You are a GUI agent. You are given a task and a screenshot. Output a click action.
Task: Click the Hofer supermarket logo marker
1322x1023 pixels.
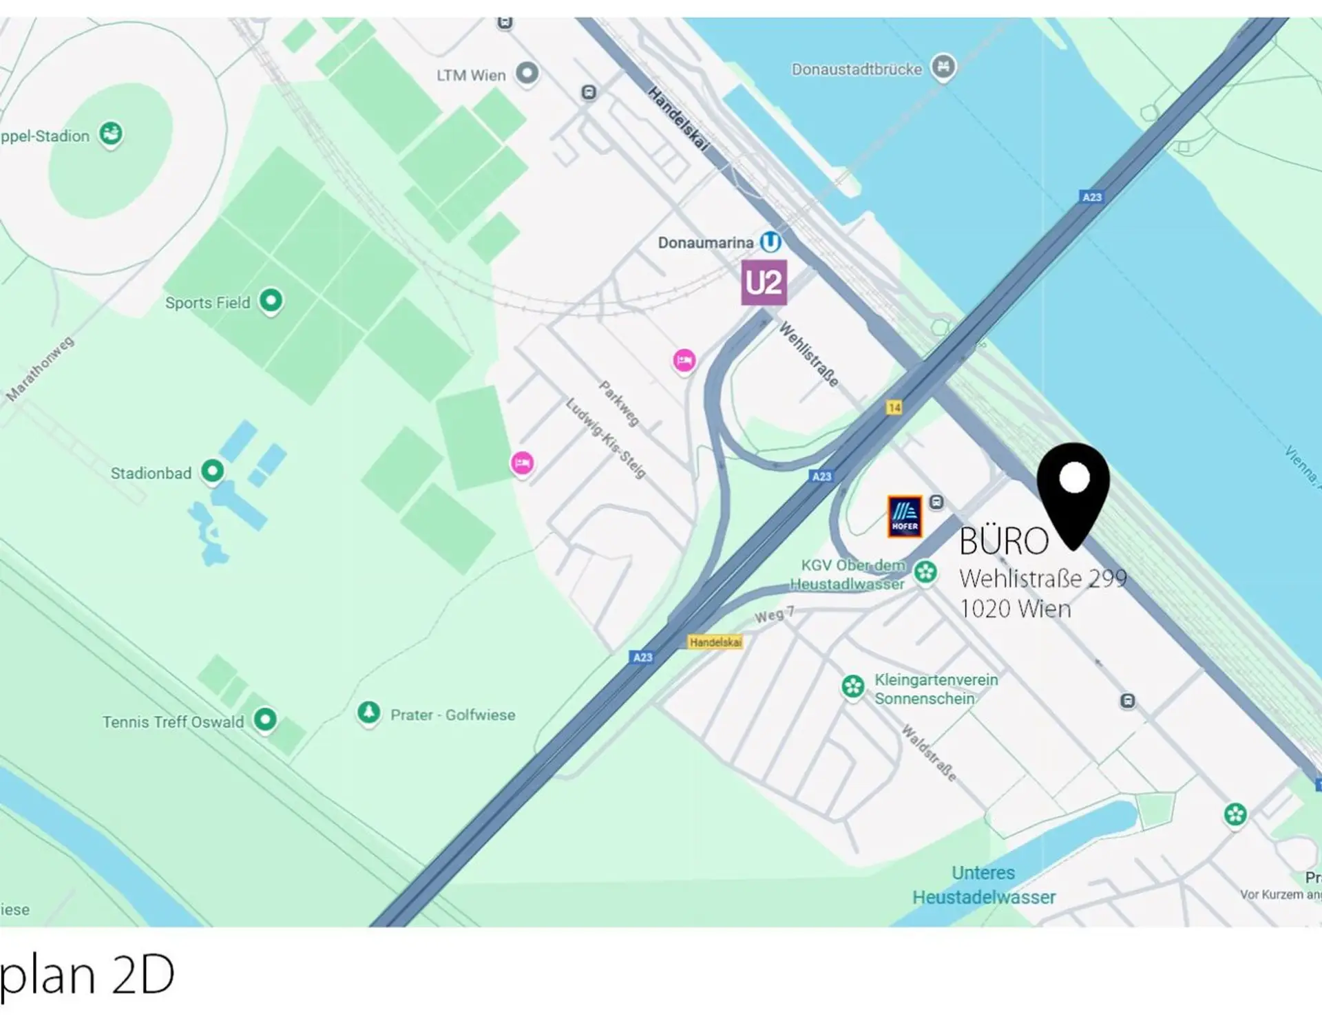click(x=905, y=516)
